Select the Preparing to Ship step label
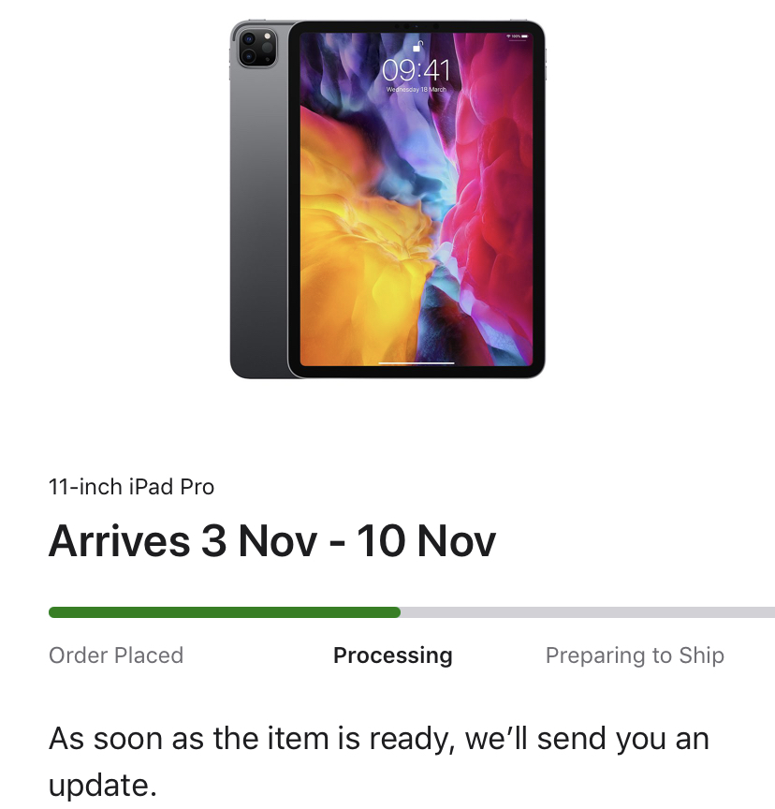The width and height of the screenshot is (775, 809). pos(635,655)
